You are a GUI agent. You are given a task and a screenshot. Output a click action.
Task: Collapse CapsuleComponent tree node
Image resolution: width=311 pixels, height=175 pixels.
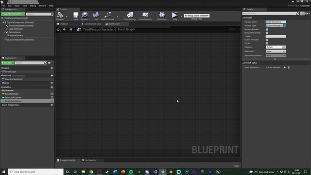(3, 22)
